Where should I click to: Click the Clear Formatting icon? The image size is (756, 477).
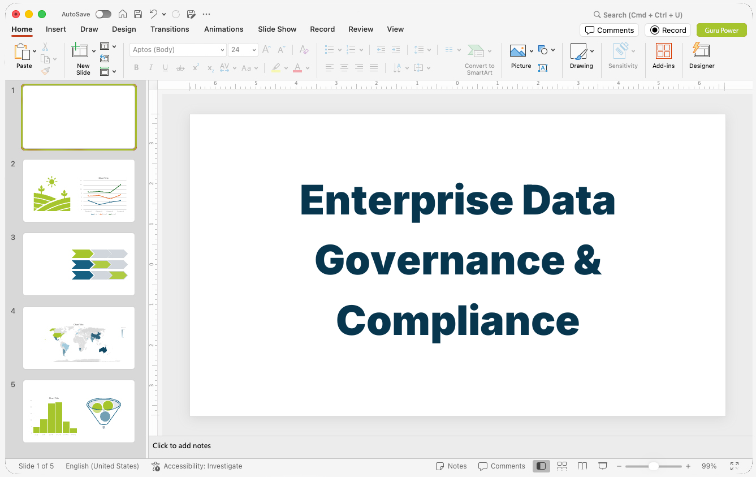click(x=304, y=50)
